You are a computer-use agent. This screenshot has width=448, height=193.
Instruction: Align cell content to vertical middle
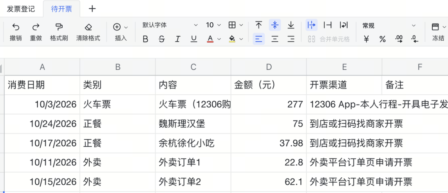click(275, 25)
